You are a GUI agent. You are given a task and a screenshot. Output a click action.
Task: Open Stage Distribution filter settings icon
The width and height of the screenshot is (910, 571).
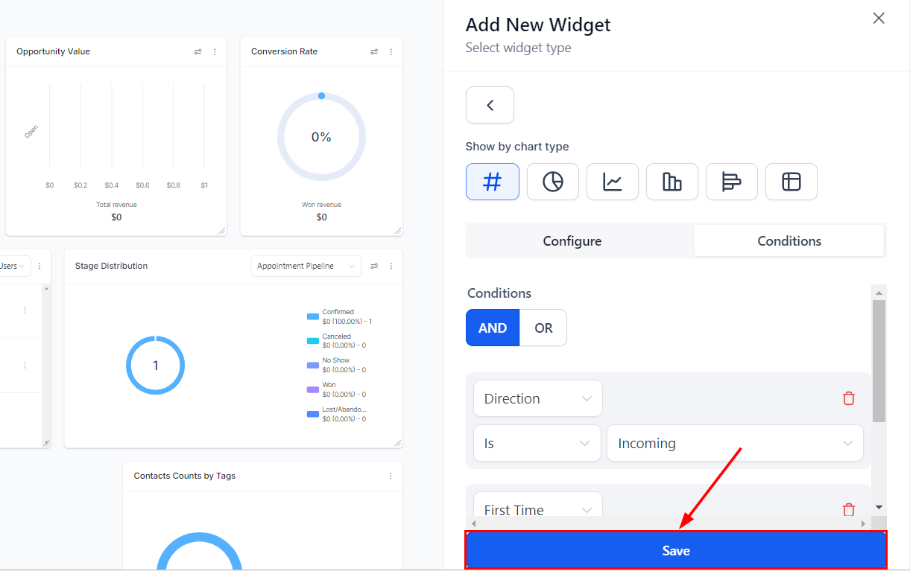pos(374,266)
